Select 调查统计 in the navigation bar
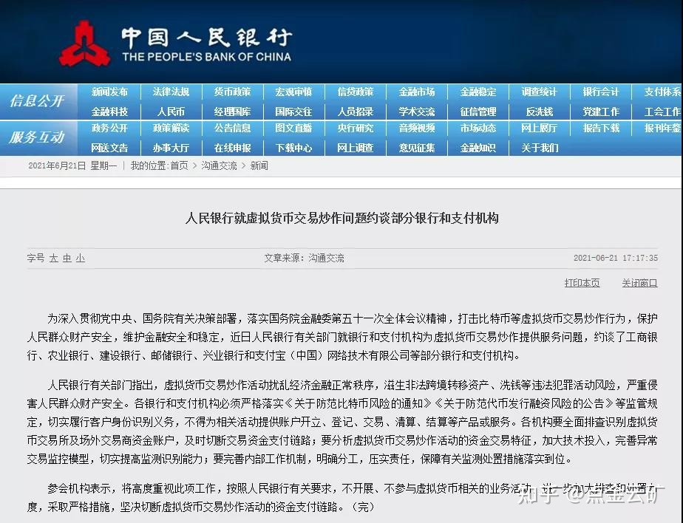683x523 pixels. tap(540, 92)
